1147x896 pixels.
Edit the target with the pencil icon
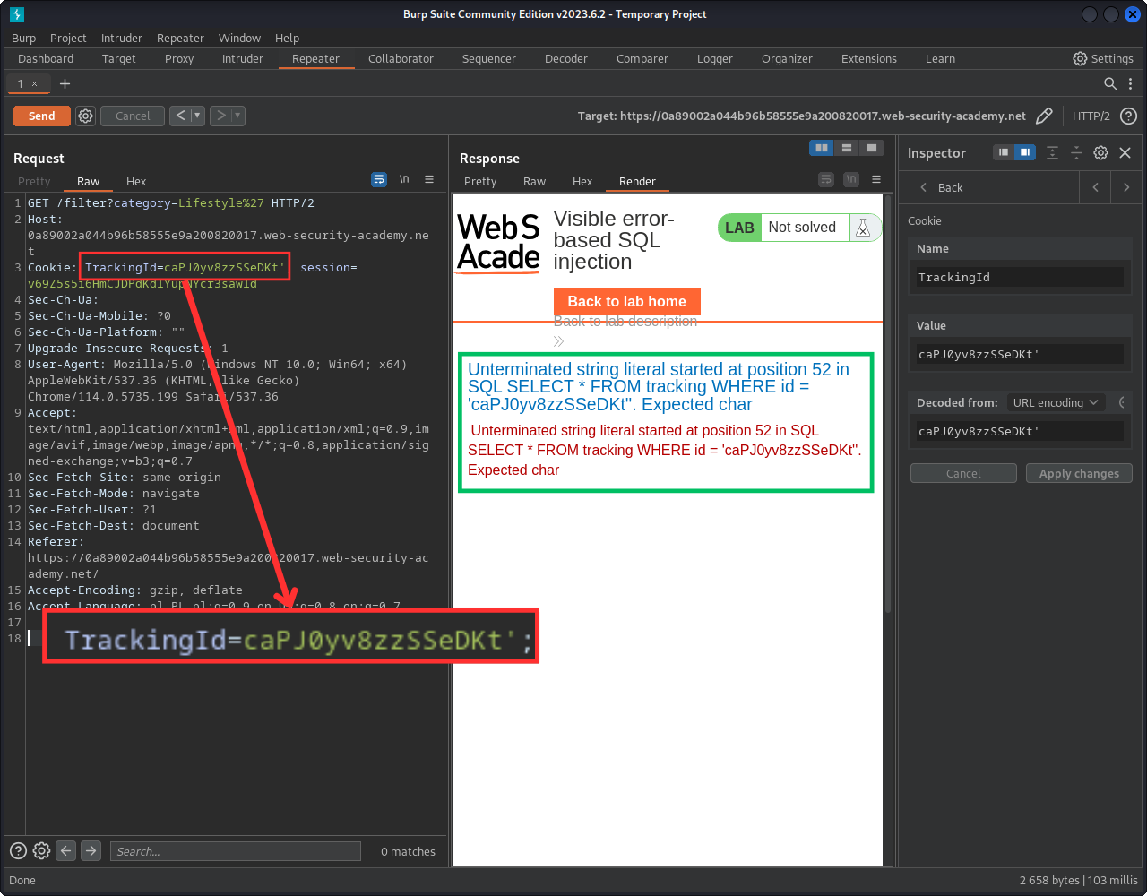[1044, 116]
